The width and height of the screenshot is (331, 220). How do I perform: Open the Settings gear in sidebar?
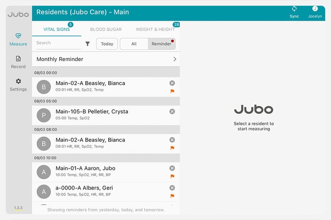[18, 85]
